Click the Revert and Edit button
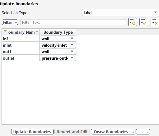159x136 pixels. 72,132
